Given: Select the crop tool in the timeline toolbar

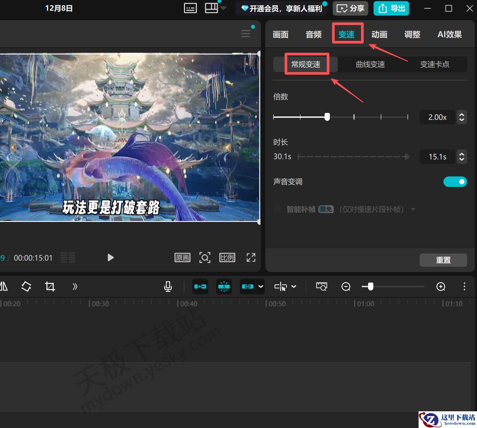Looking at the screenshot, I should (x=50, y=286).
